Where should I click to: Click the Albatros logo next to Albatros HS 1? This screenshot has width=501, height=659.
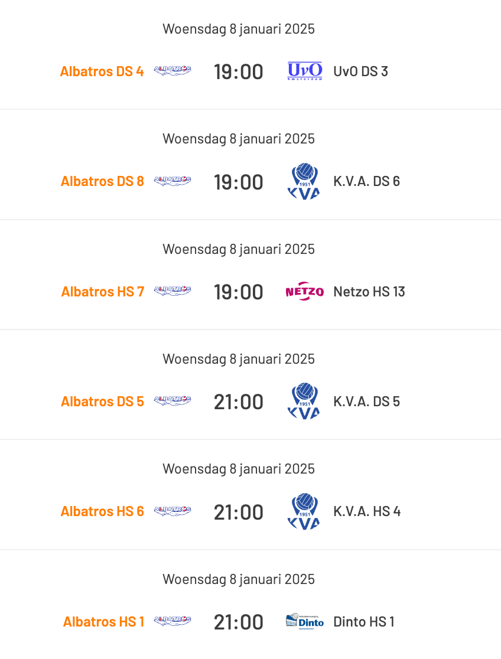173,621
